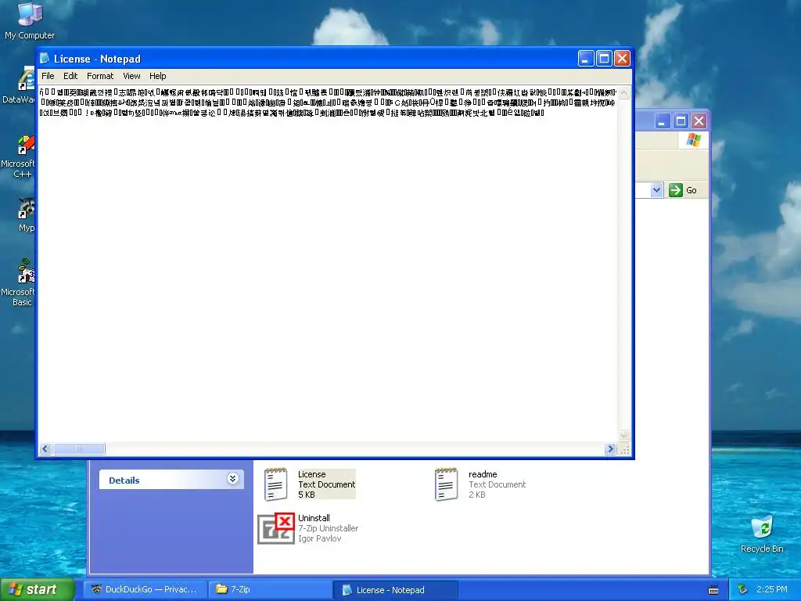Switch to DuckDuckGo taskbar button
The height and width of the screenshot is (601, 801).
[145, 590]
